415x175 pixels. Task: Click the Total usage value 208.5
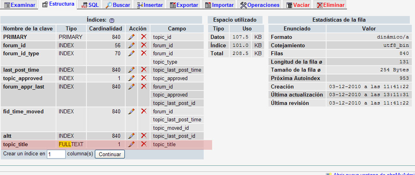241,54
